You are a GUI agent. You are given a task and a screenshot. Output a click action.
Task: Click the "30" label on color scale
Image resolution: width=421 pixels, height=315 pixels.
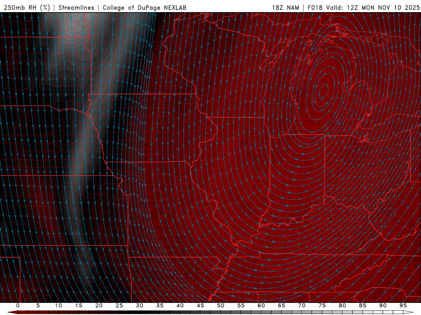(x=139, y=306)
